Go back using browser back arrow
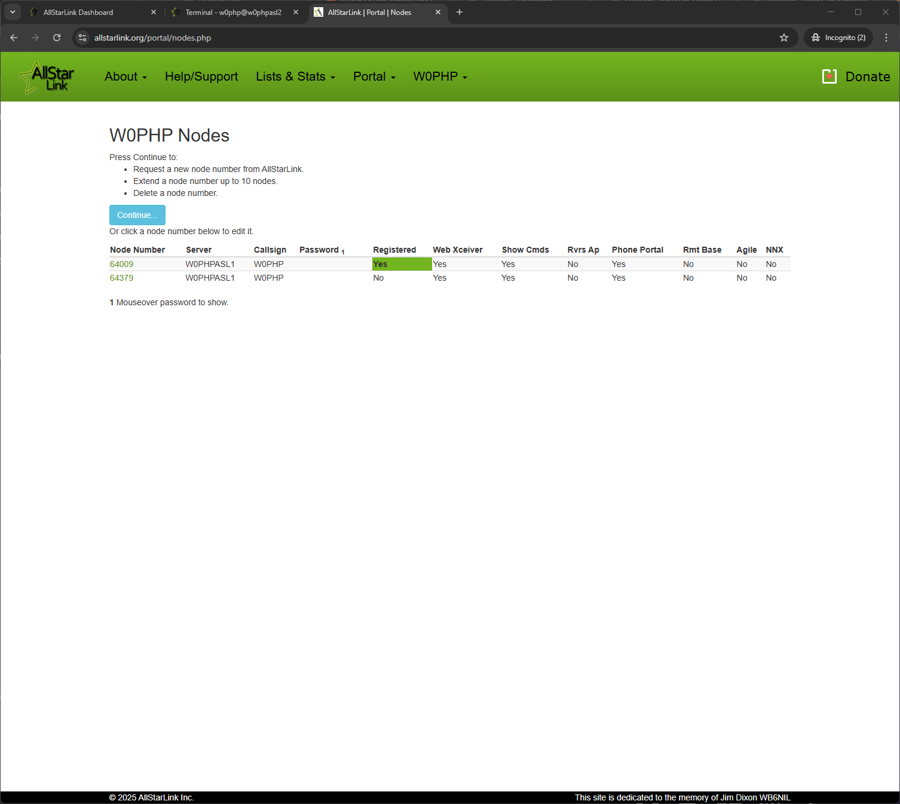 (x=14, y=38)
